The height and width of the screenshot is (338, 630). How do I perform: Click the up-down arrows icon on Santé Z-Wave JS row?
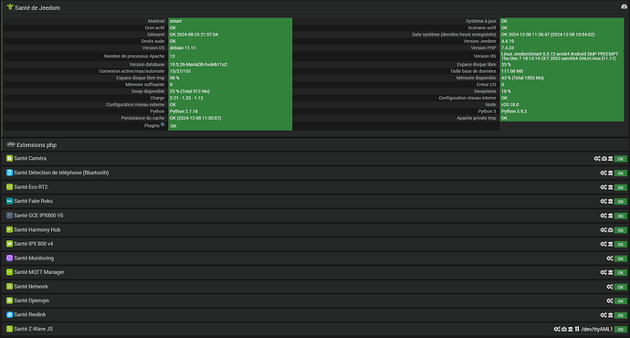pyautogui.click(x=577, y=329)
